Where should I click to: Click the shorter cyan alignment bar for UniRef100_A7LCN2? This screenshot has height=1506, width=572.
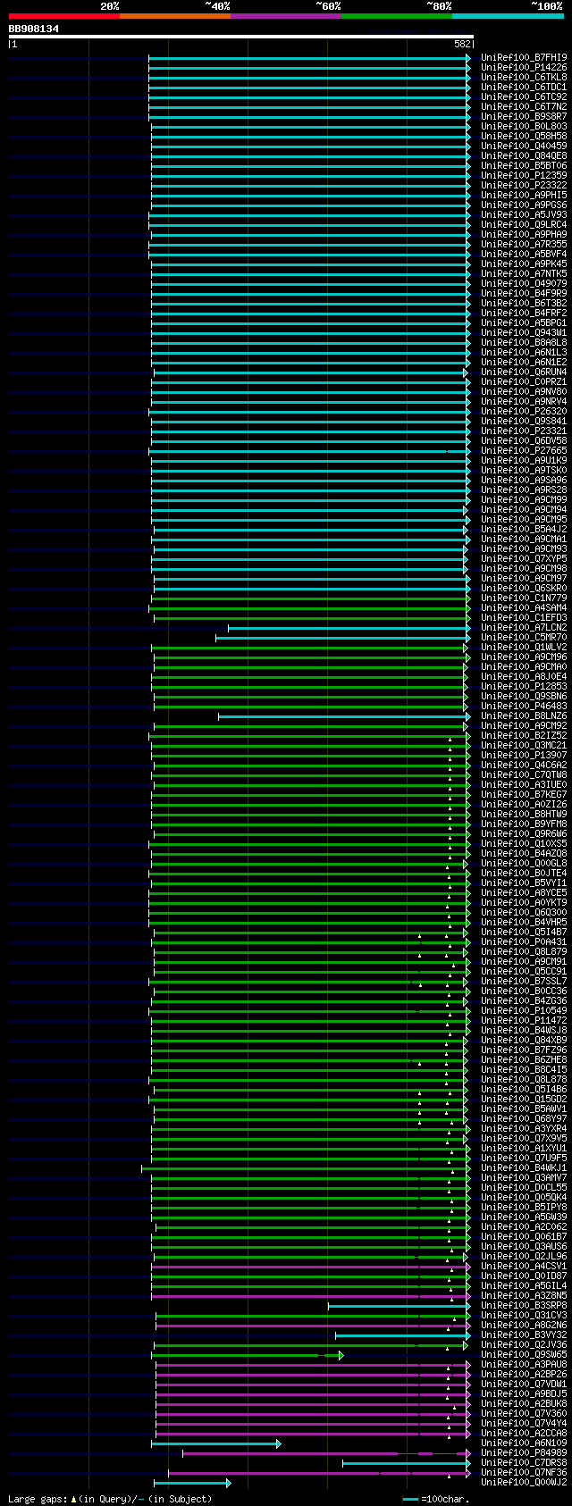click(x=349, y=628)
